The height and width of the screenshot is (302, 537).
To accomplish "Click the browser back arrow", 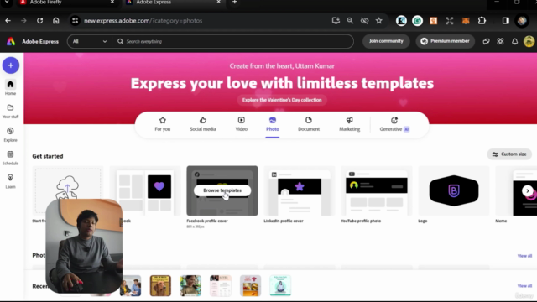I will (x=8, y=21).
